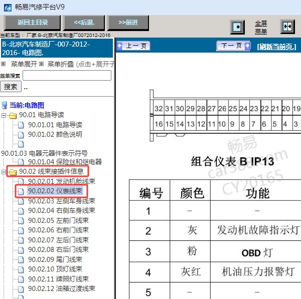Click the 搜索 button
This screenshot has height=299, width=301.
click(11, 87)
